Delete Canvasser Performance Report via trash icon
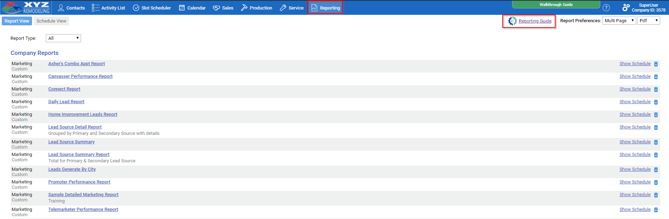 (656, 77)
